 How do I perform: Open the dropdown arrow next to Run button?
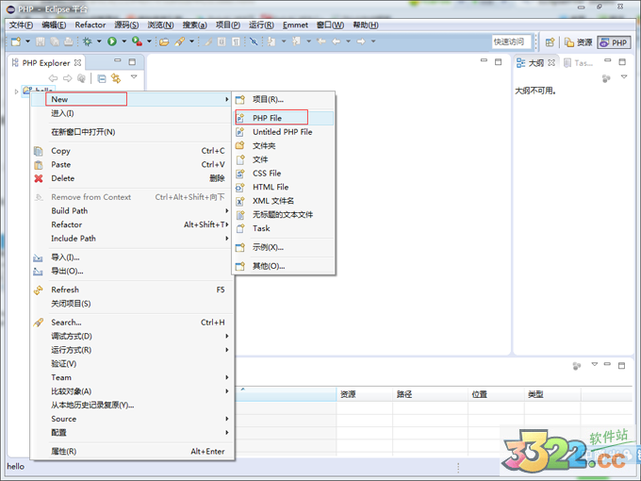click(123, 41)
